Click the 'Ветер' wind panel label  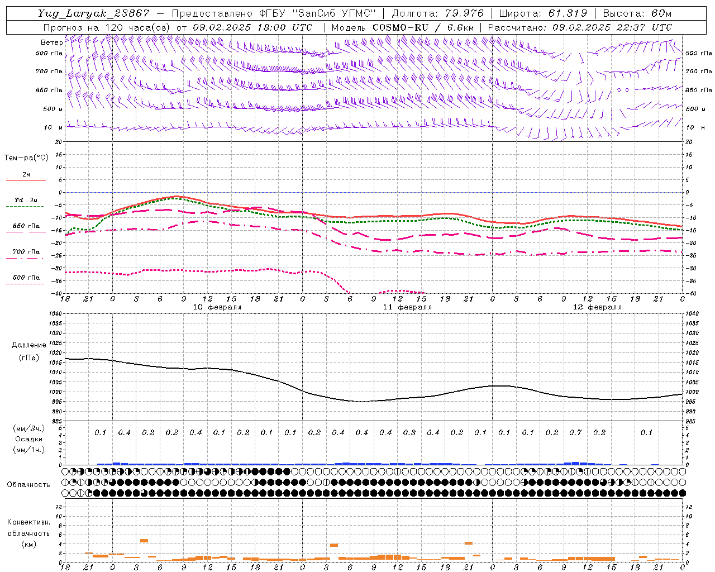pyautogui.click(x=51, y=42)
